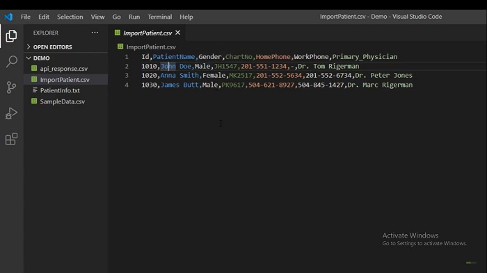Open the Run menu
Viewport: 487px width, 273px height.
[134, 17]
